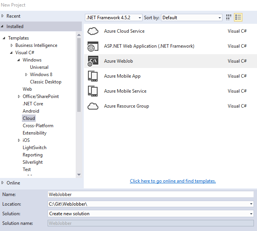Collapse the Windows node arrow

[x=19, y=60]
